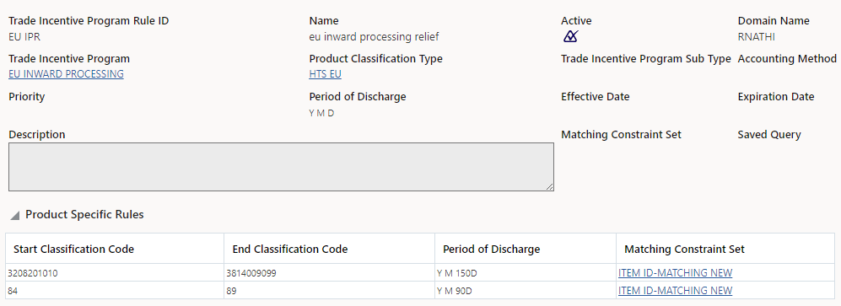Open the EU INWARD PROCESSING link
The width and height of the screenshot is (841, 306).
click(x=66, y=74)
